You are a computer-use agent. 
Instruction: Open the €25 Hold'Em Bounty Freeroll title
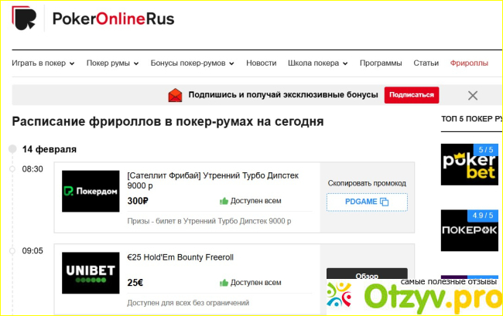coord(180,257)
